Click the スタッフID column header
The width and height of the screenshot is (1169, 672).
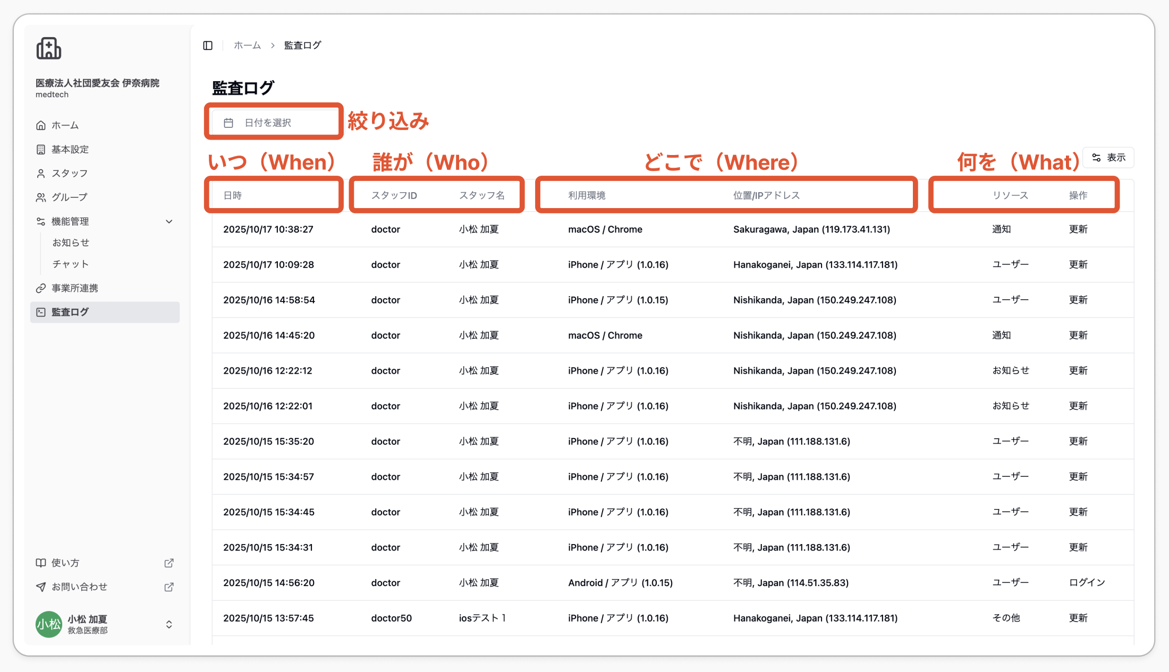click(394, 195)
